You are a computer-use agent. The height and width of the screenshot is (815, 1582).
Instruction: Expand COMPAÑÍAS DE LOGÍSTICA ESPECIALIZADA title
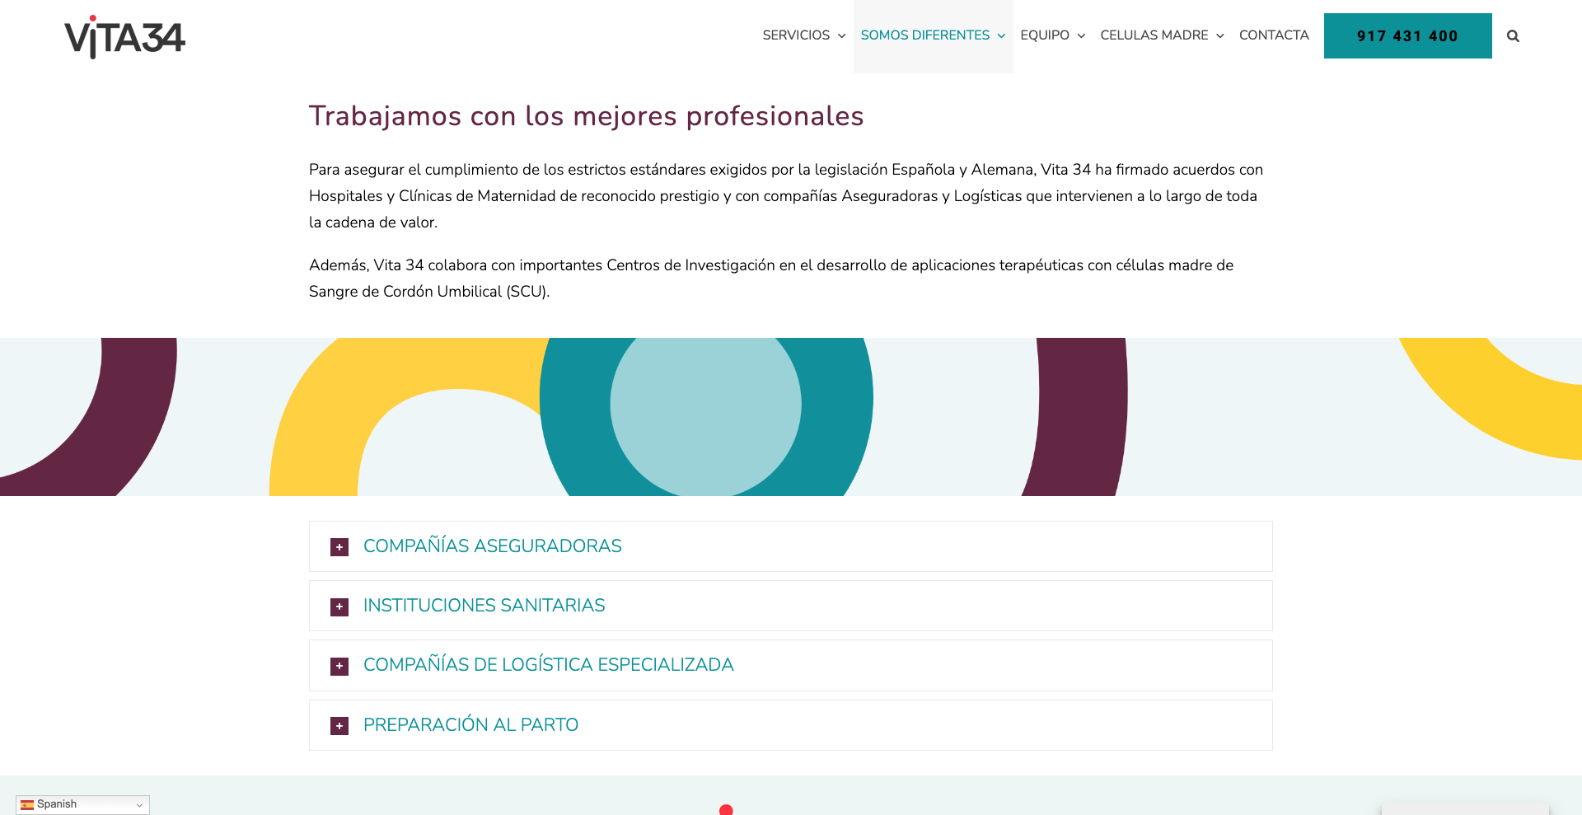click(x=548, y=665)
